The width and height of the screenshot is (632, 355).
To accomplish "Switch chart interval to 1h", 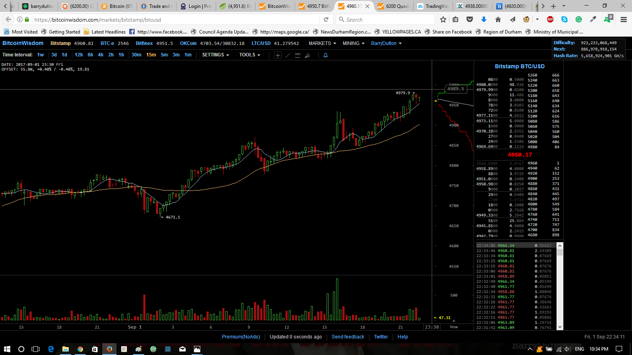I will (x=121, y=55).
